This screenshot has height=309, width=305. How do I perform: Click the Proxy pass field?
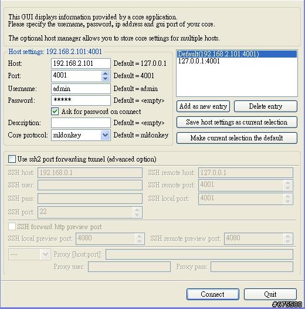tap(252, 267)
